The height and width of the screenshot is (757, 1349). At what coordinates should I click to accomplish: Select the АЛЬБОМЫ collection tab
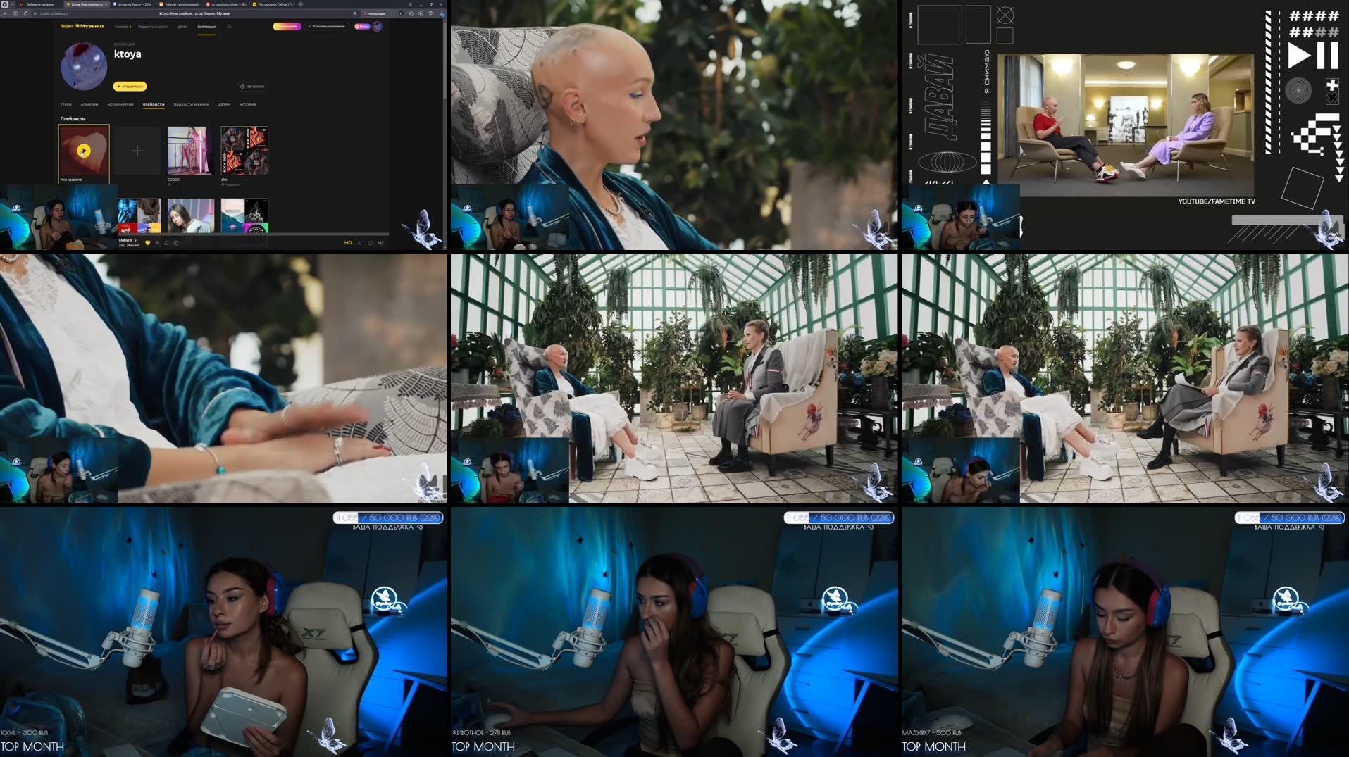click(89, 104)
